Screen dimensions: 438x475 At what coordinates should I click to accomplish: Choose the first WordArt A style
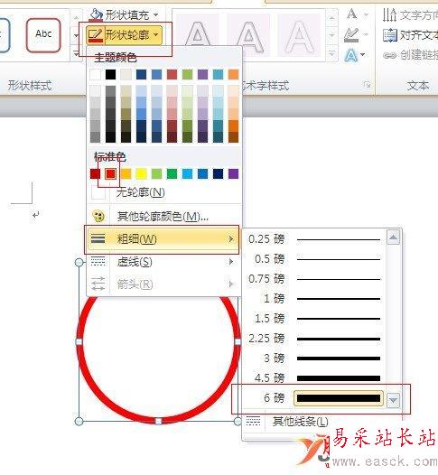point(198,35)
